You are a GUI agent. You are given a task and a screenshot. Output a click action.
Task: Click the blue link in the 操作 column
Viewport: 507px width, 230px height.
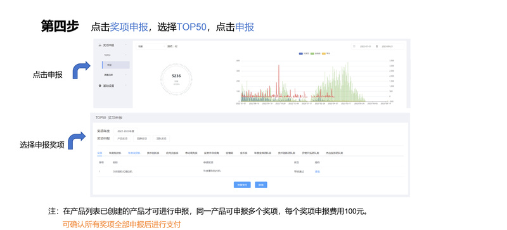pyautogui.click(x=318, y=172)
